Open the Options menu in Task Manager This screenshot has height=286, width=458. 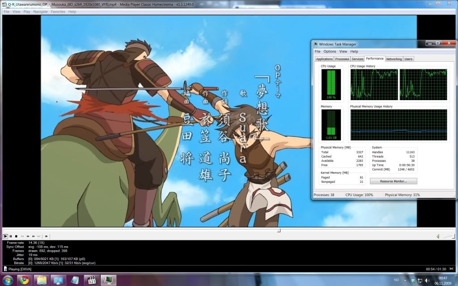[330, 51]
